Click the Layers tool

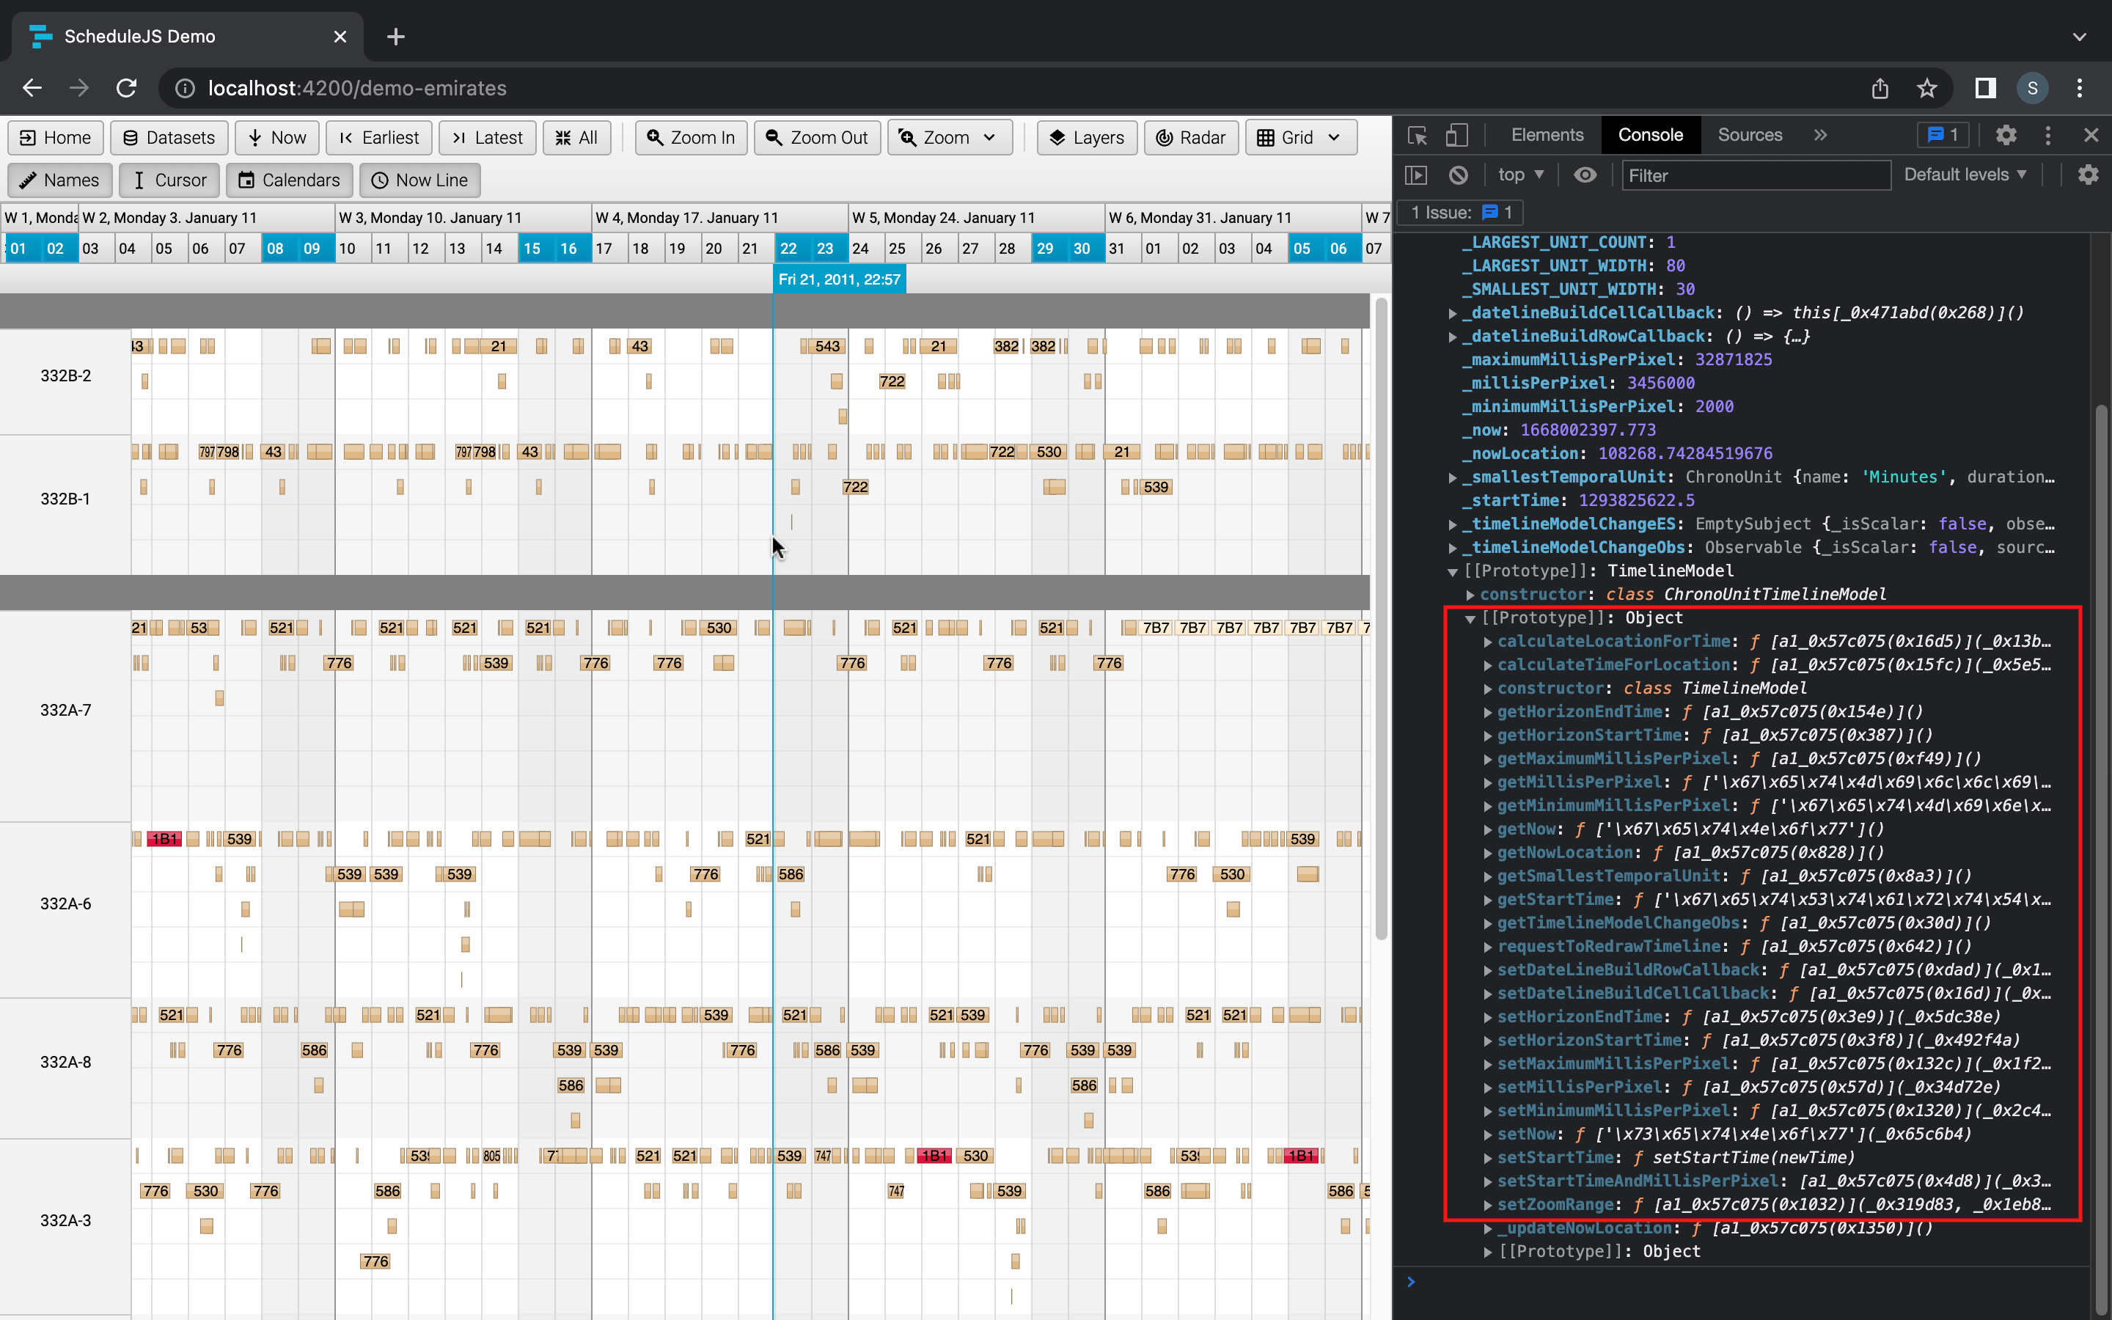[x=1085, y=137]
